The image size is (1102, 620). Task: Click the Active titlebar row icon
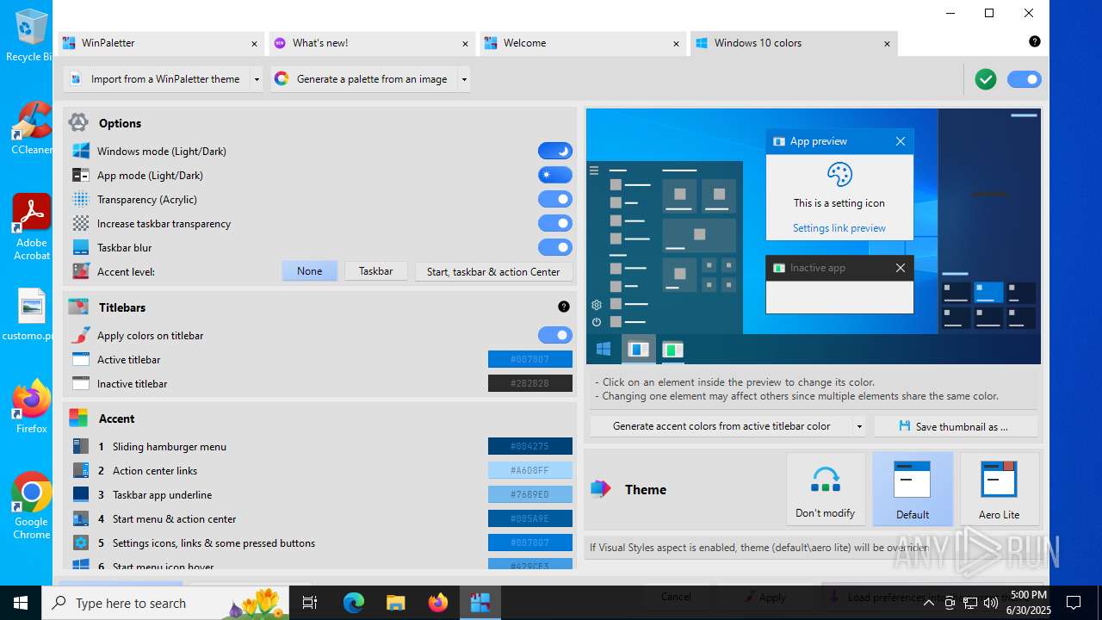click(x=81, y=359)
